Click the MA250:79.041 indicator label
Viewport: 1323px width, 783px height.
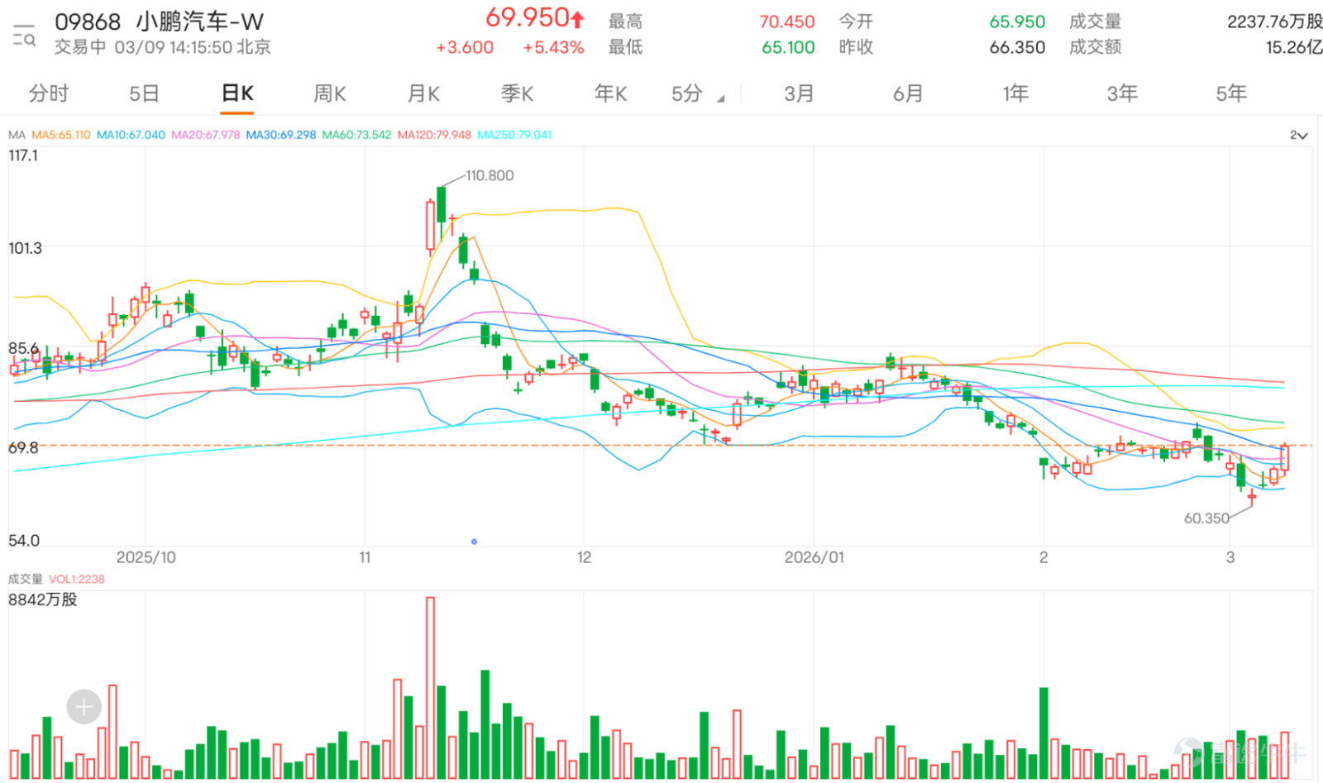point(514,135)
